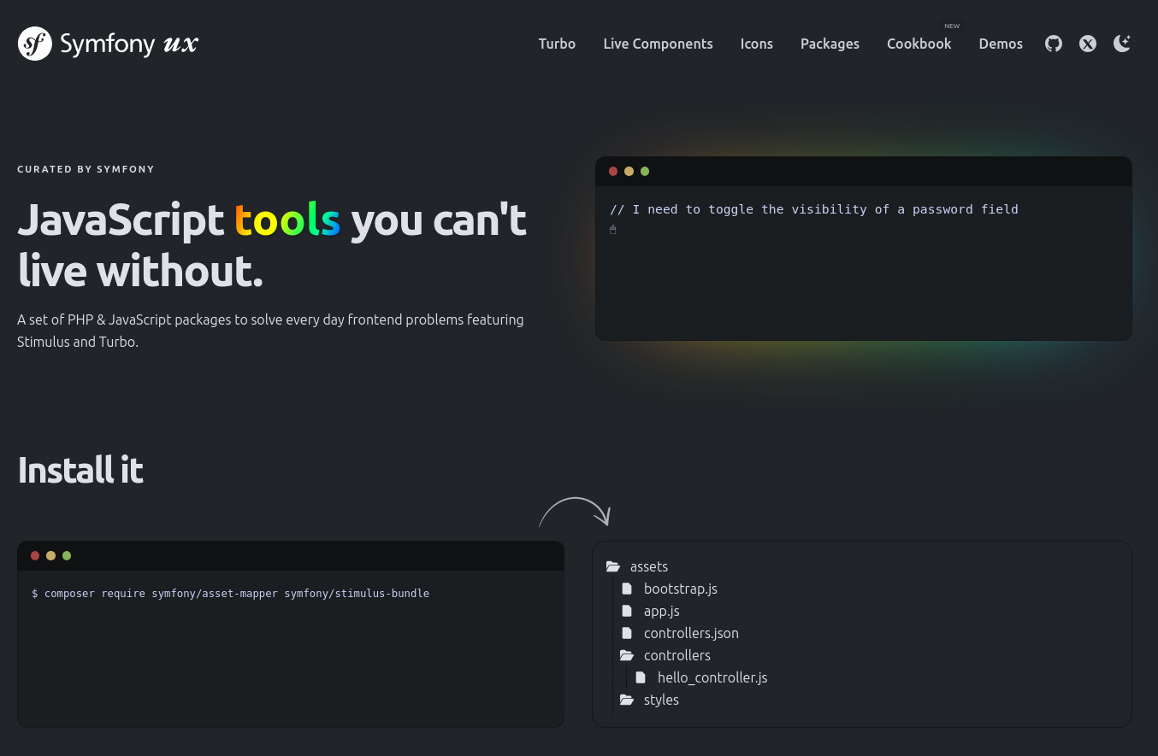This screenshot has height=756, width=1158.
Task: Click the app.js file icon
Action: coord(627,611)
